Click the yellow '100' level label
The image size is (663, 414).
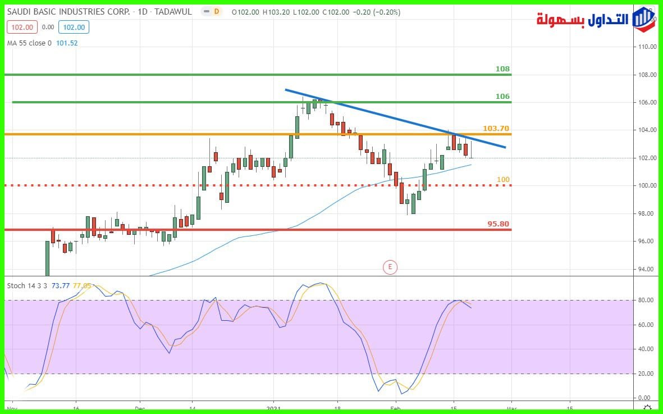tap(503, 180)
